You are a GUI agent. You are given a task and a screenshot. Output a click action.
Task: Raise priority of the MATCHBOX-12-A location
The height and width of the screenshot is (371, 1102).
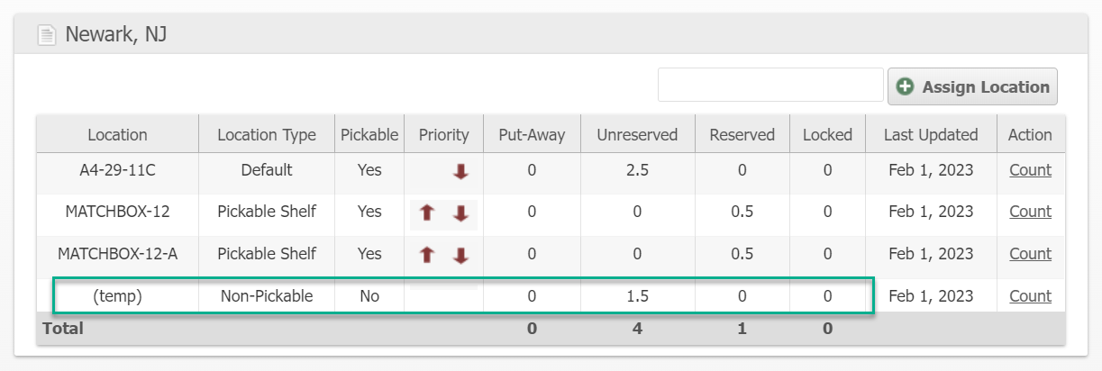click(x=427, y=256)
